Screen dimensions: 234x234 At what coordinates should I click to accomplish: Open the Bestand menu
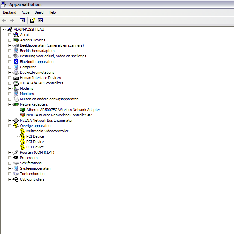tap(10, 12)
